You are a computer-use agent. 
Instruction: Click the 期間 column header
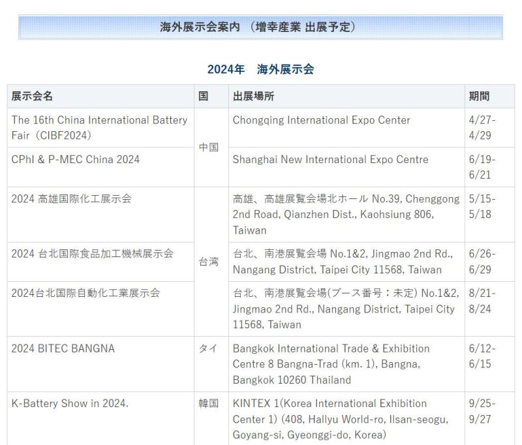tap(479, 97)
